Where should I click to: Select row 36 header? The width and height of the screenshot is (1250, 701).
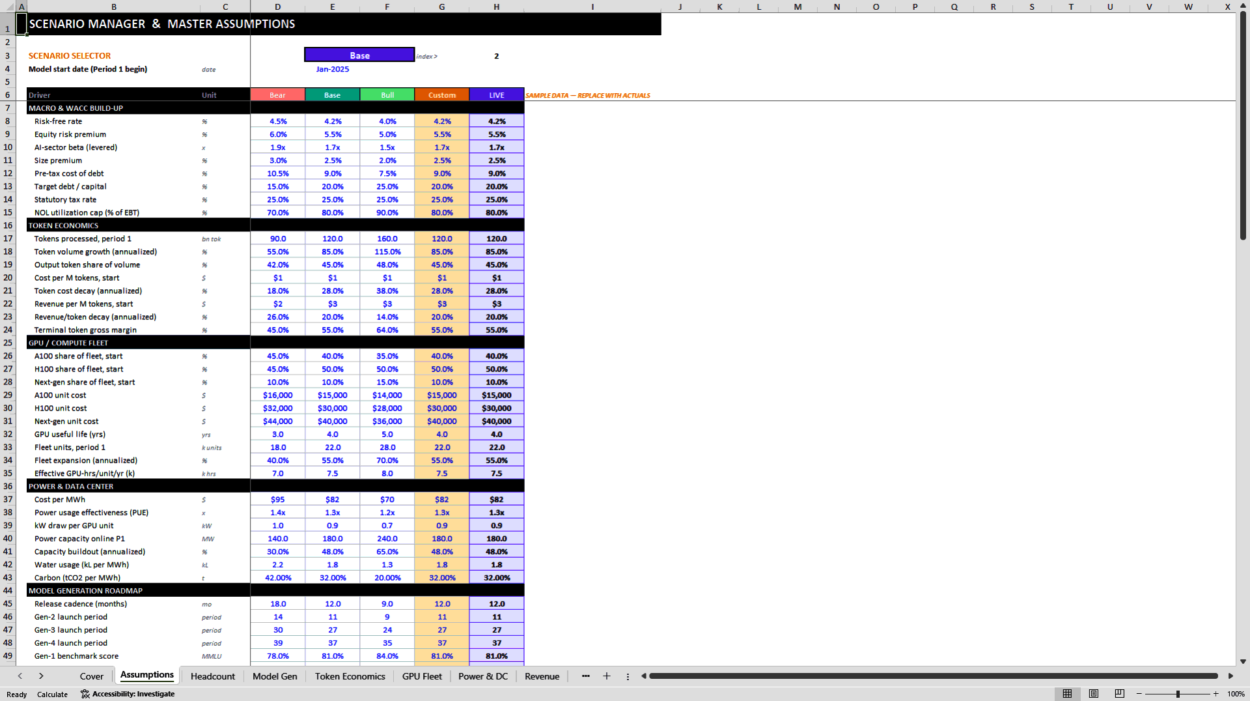coord(8,486)
